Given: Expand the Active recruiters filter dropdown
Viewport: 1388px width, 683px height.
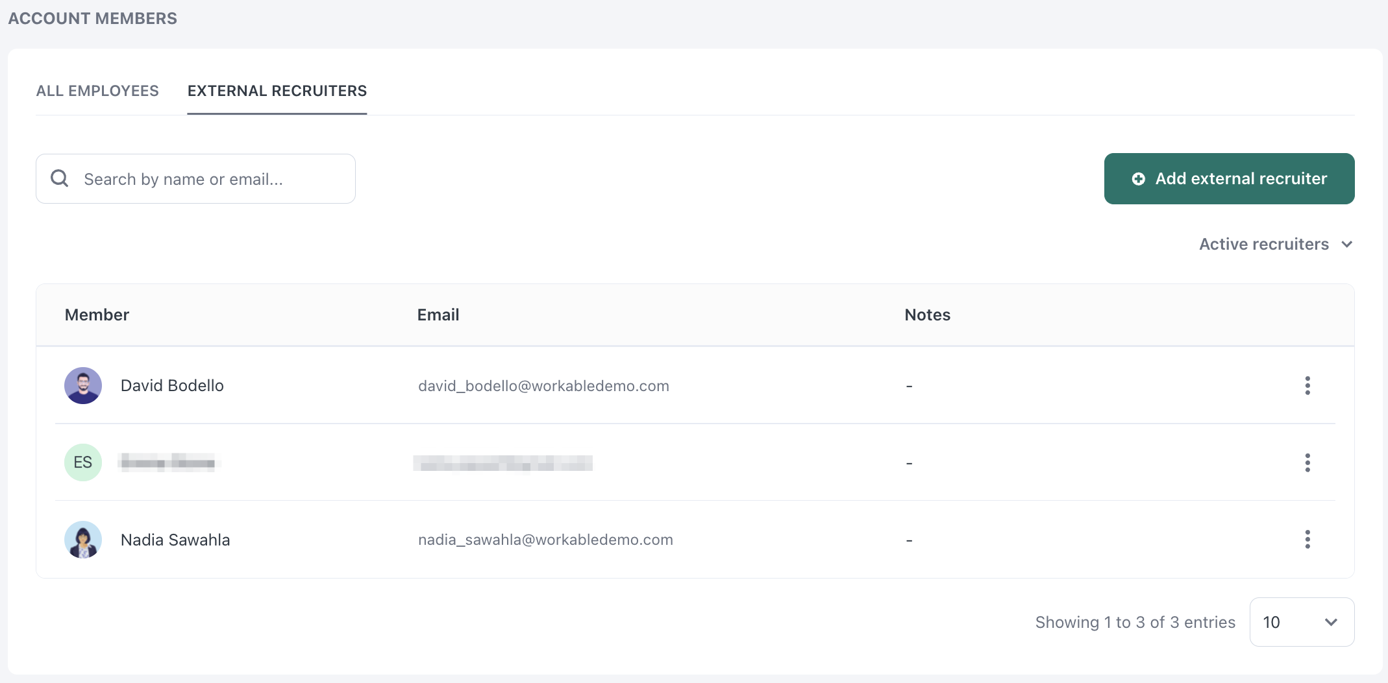Looking at the screenshot, I should click(x=1275, y=244).
